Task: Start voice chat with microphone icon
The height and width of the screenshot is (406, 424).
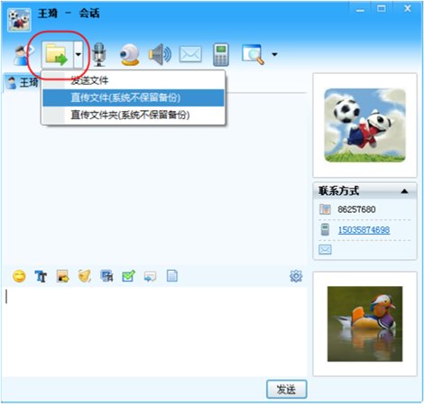Action: [x=99, y=55]
